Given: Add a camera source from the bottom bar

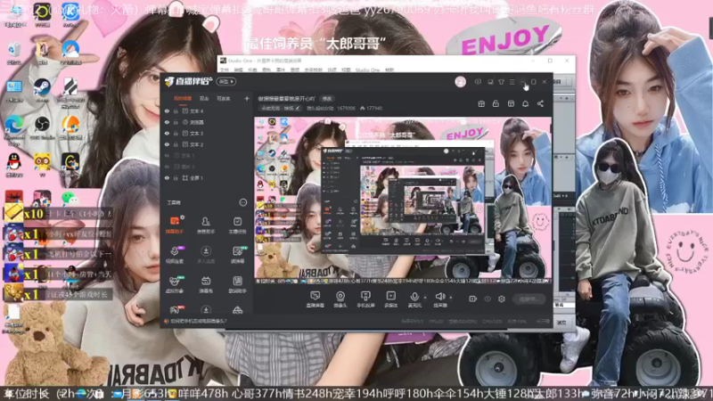Looking at the screenshot, I should point(340,299).
